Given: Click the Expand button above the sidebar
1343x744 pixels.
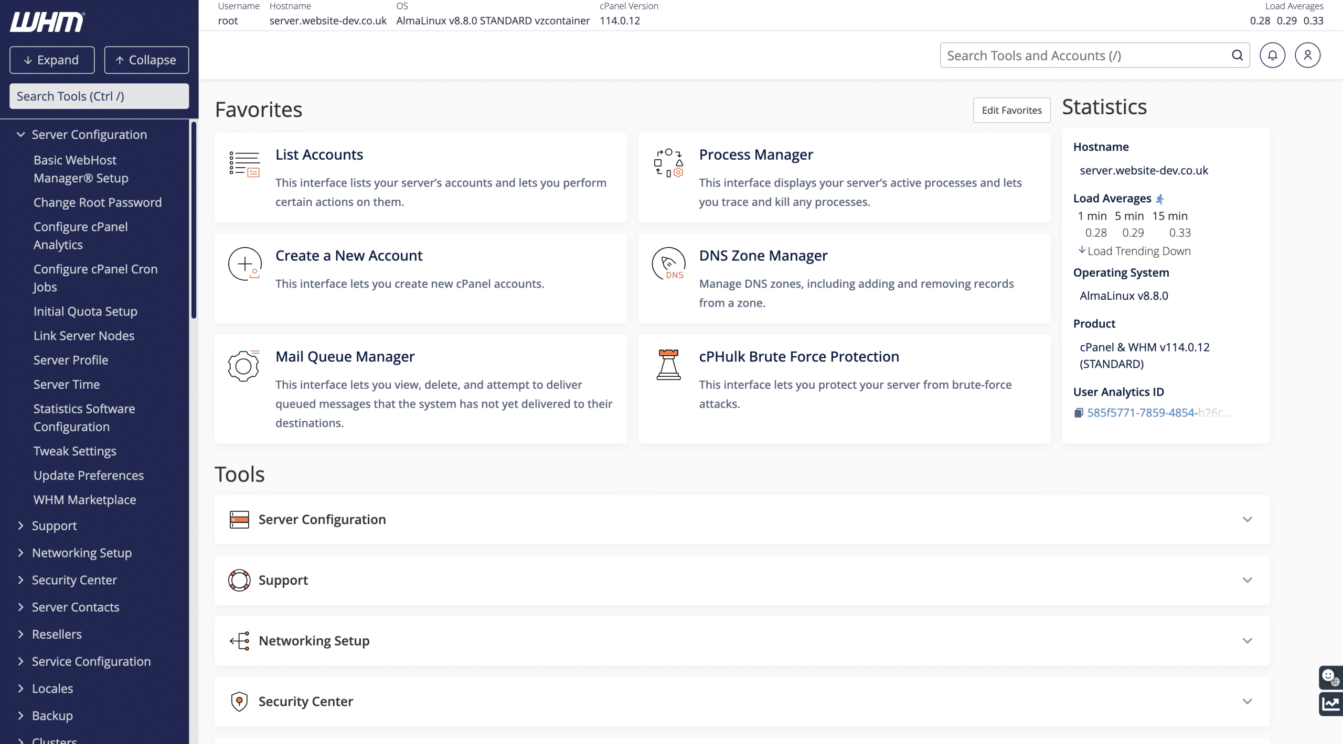Looking at the screenshot, I should click(x=51, y=59).
